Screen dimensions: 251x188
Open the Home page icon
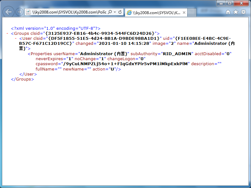tap(228, 12)
